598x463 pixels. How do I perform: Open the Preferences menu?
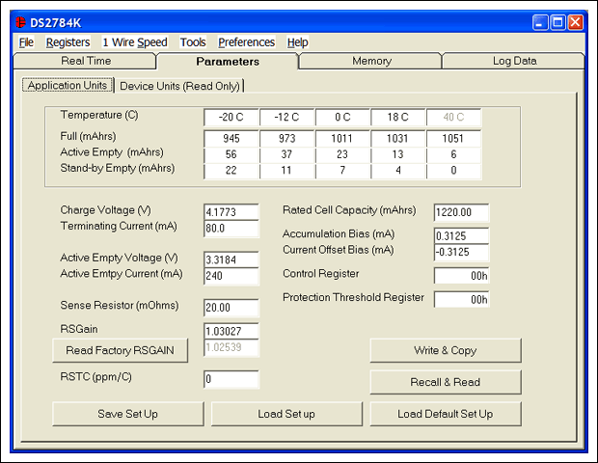point(246,42)
